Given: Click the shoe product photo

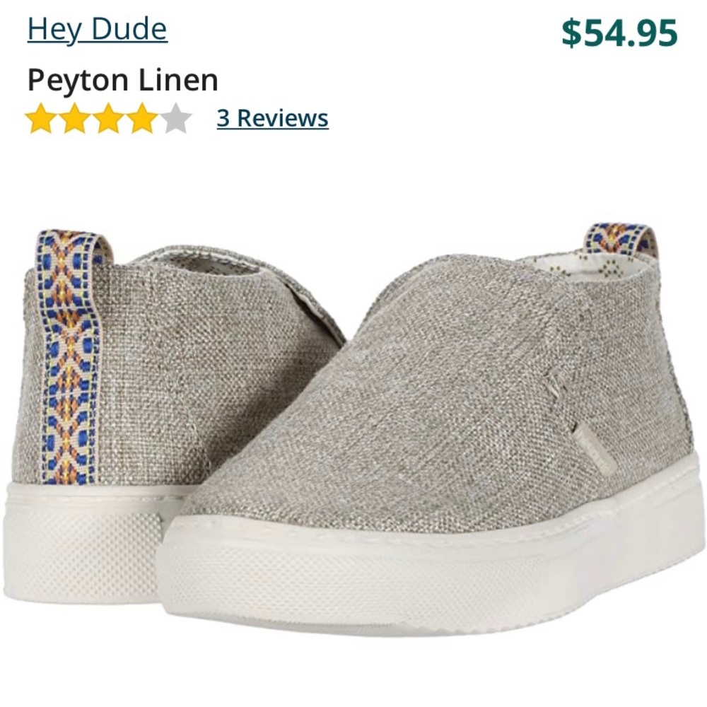Looking at the screenshot, I should coord(353,424).
